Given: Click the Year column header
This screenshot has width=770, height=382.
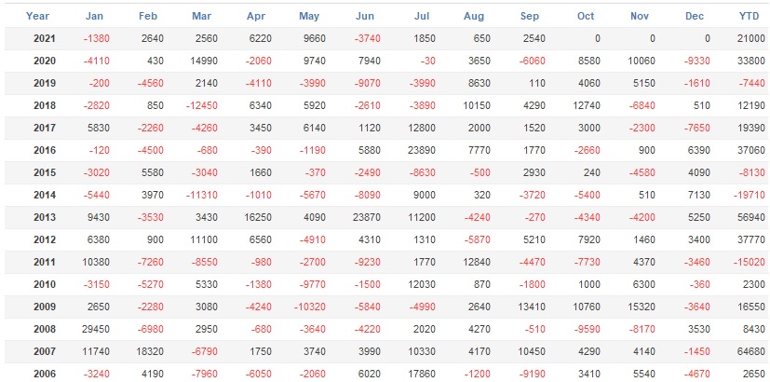Looking at the screenshot, I should click(38, 16).
